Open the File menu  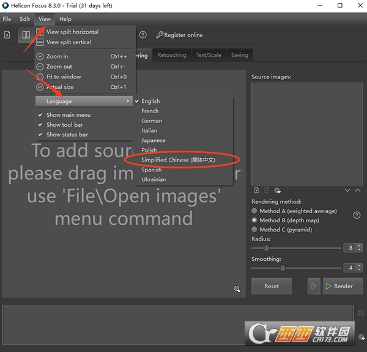coord(7,19)
